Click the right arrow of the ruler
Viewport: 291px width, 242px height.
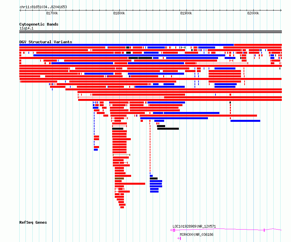pyautogui.click(x=281, y=10)
